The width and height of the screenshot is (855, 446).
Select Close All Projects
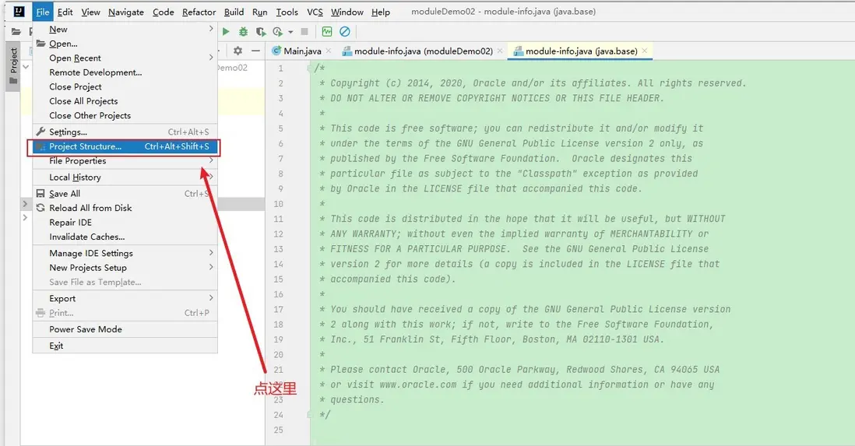tap(125, 101)
